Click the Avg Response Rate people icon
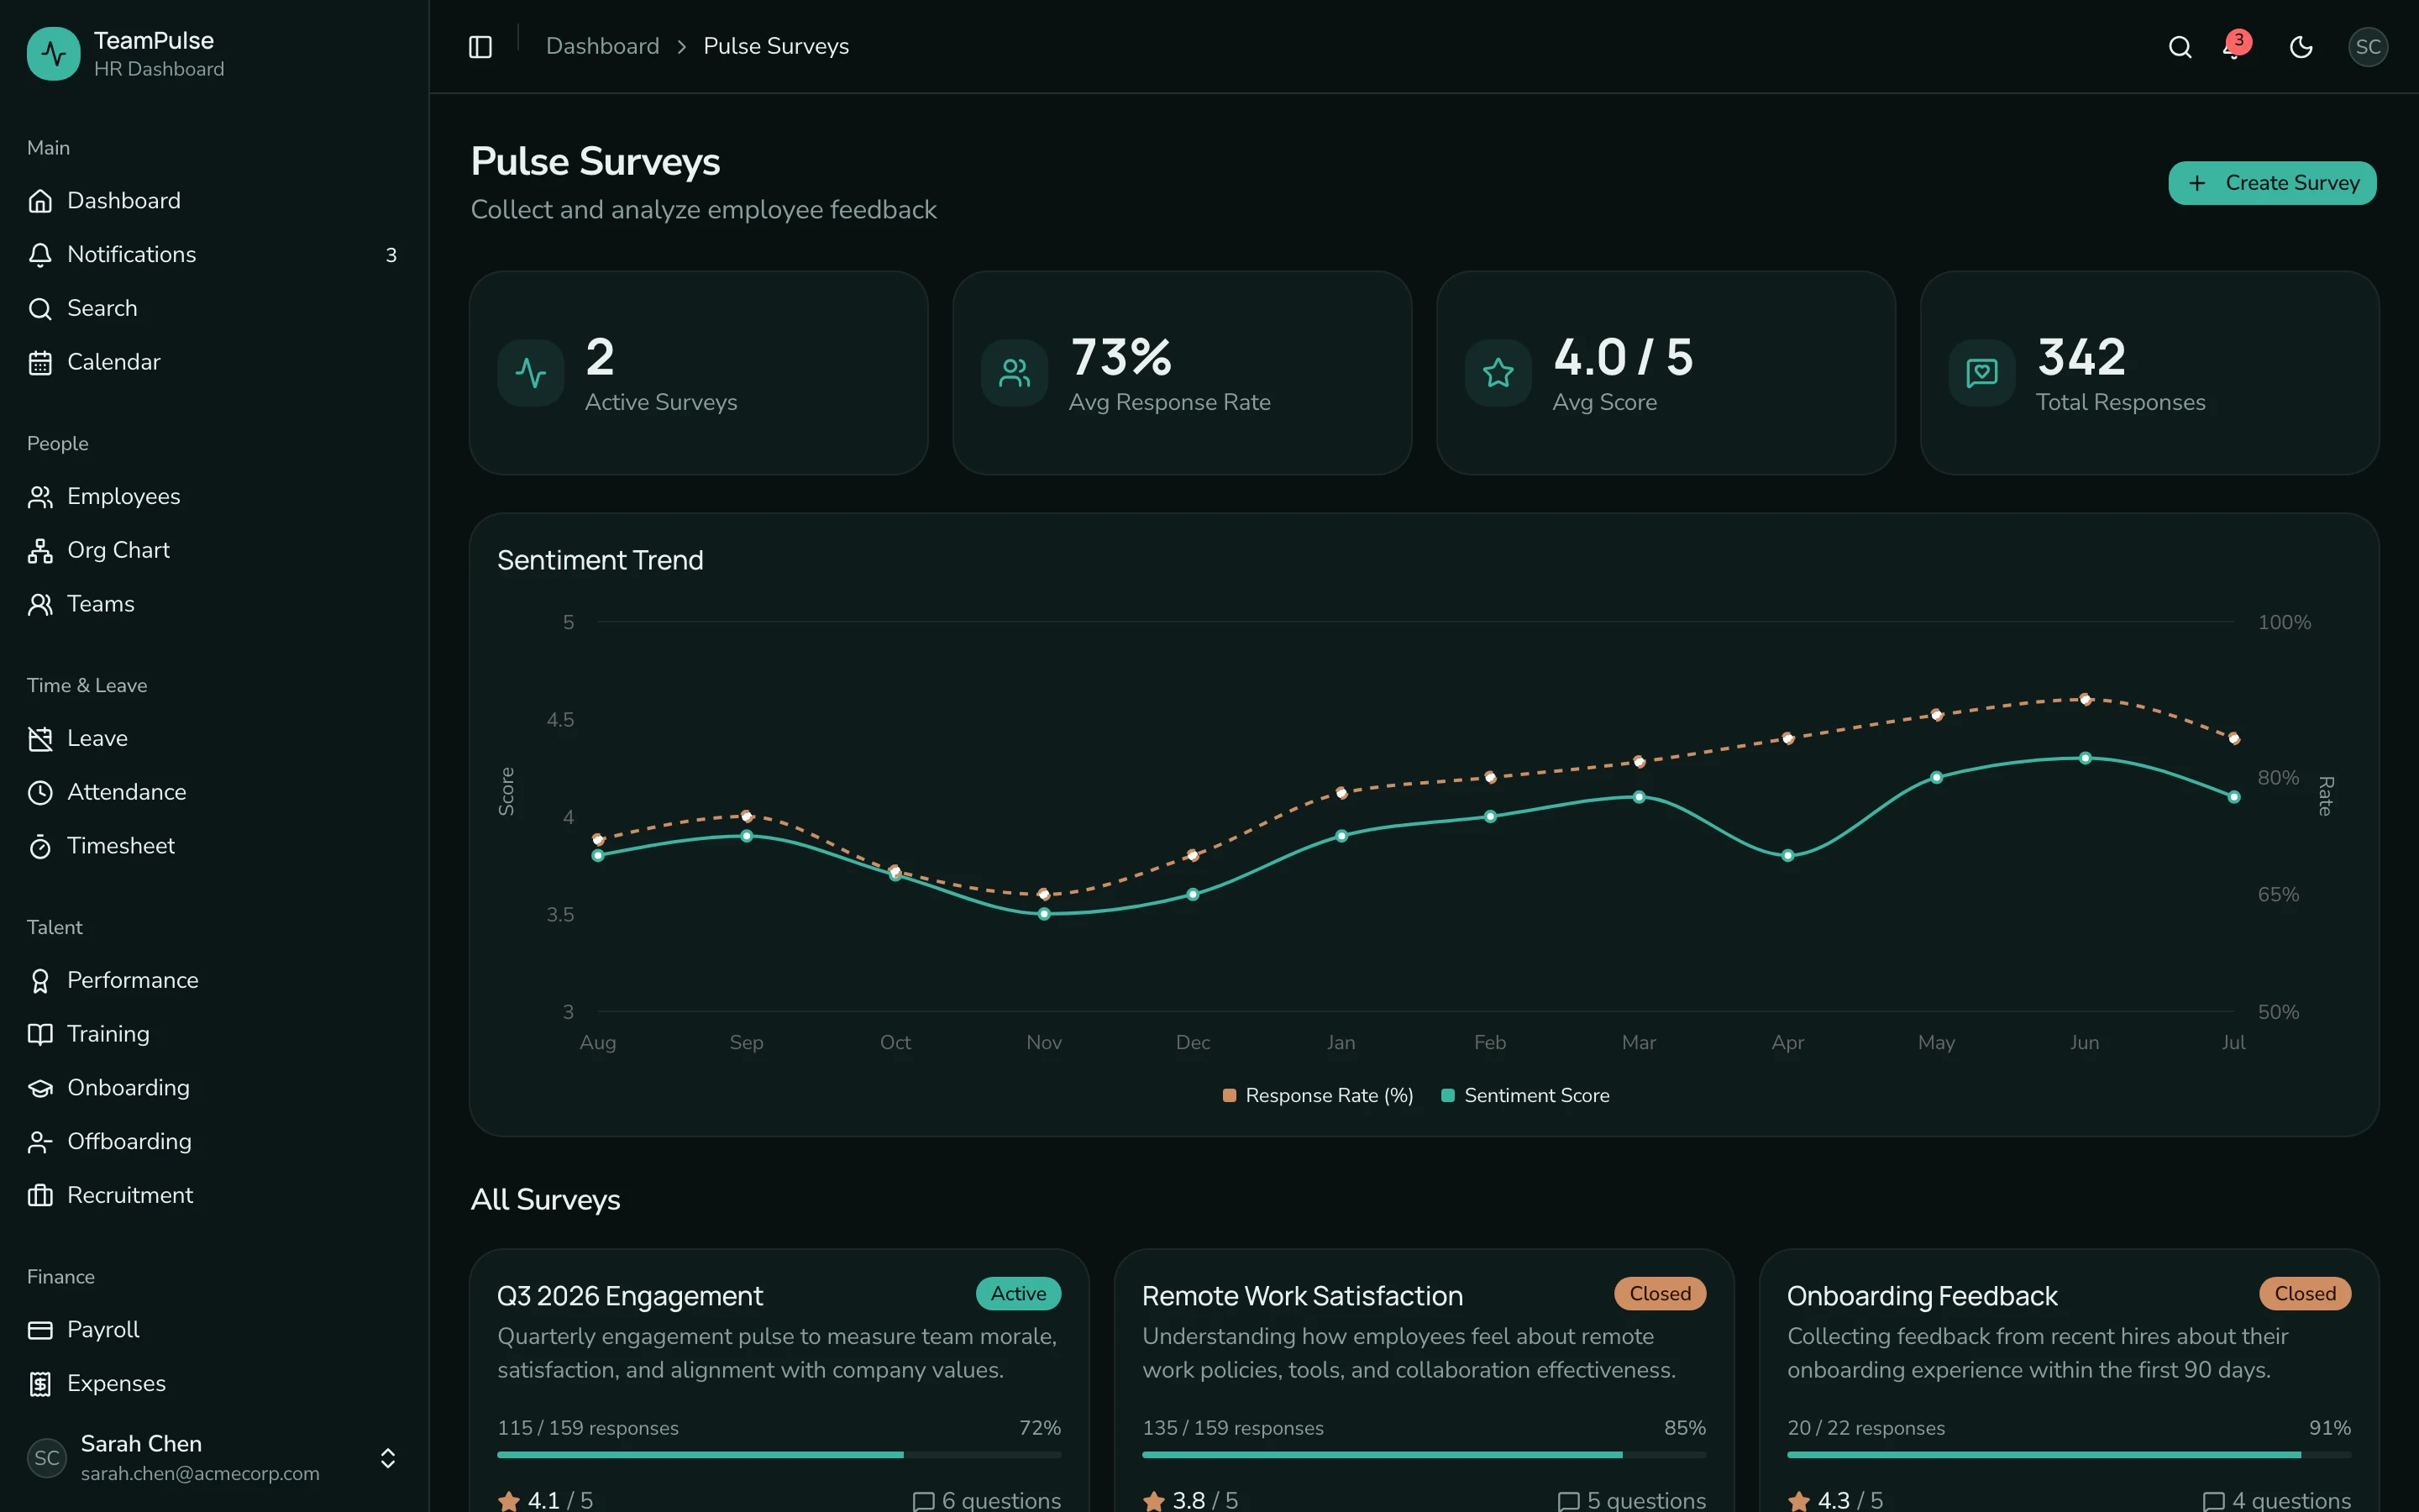The width and height of the screenshot is (2419, 1512). tap(1015, 373)
